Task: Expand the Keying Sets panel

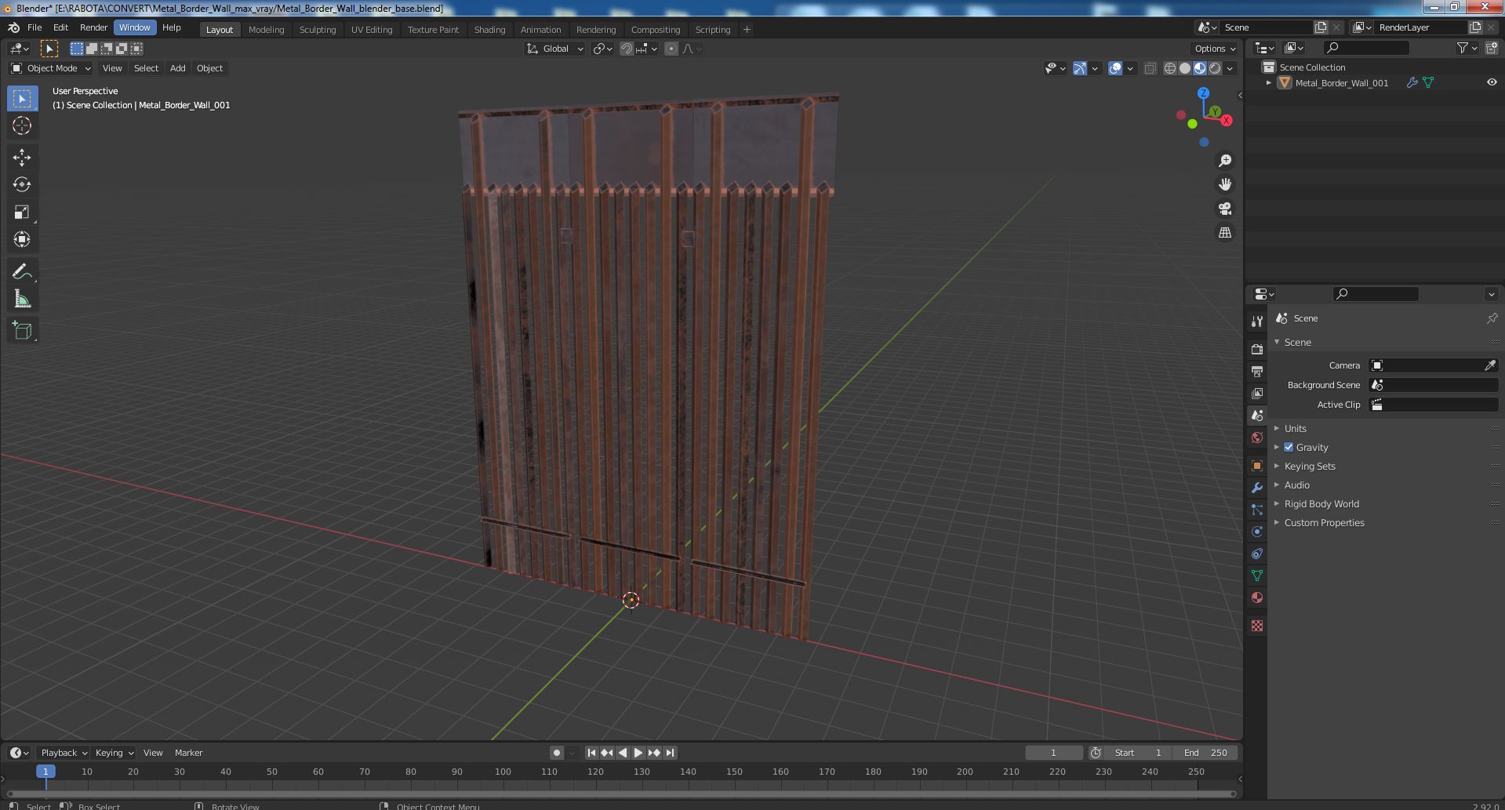Action: click(x=1309, y=466)
